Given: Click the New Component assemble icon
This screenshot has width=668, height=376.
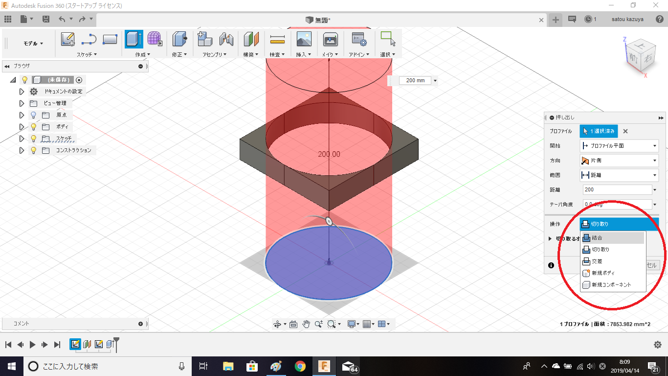Looking at the screenshot, I should click(x=205, y=39).
